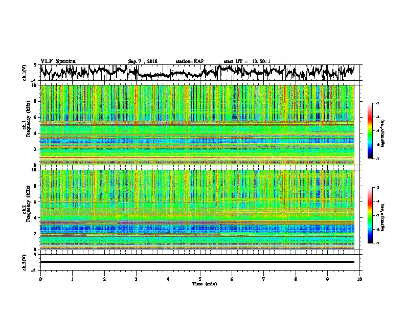Click the "ch.3(V)" axis label
The image size is (405, 313).
[x=25, y=262]
